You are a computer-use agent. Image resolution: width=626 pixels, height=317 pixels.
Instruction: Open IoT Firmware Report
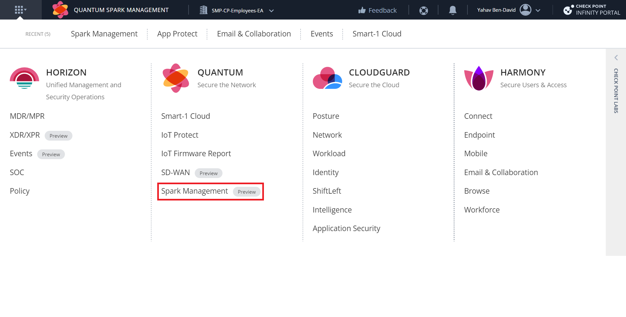tap(196, 154)
